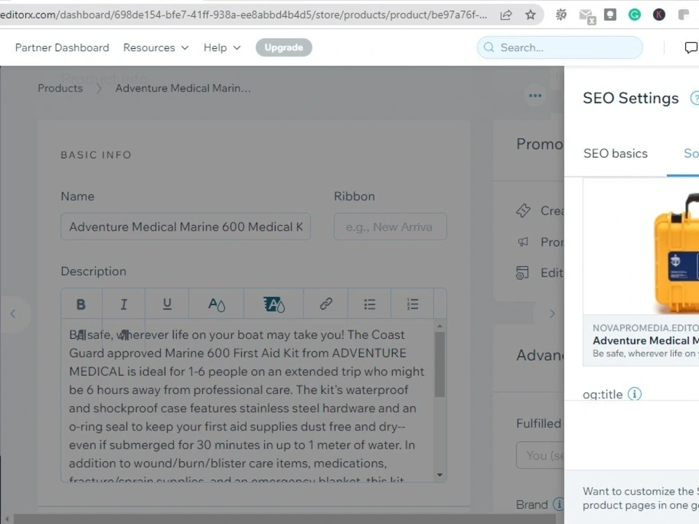Image resolution: width=699 pixels, height=524 pixels.
Task: Go to previous product with left arrow
Action: pyautogui.click(x=13, y=314)
